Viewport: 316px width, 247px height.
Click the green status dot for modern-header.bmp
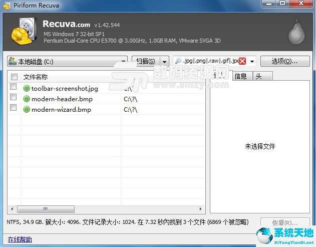click(x=27, y=99)
